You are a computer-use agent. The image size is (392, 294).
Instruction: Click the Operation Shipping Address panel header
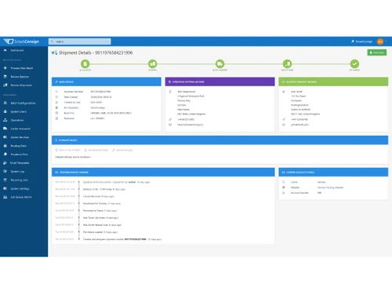220,82
